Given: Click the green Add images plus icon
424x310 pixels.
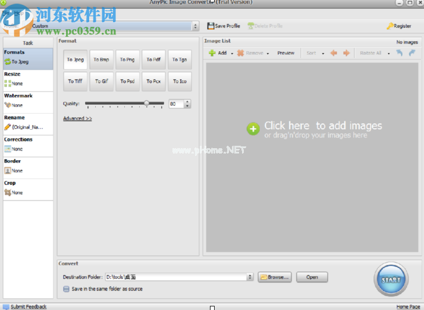Looking at the screenshot, I should coord(212,53).
